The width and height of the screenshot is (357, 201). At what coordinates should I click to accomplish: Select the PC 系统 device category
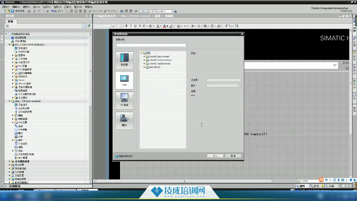(x=124, y=100)
